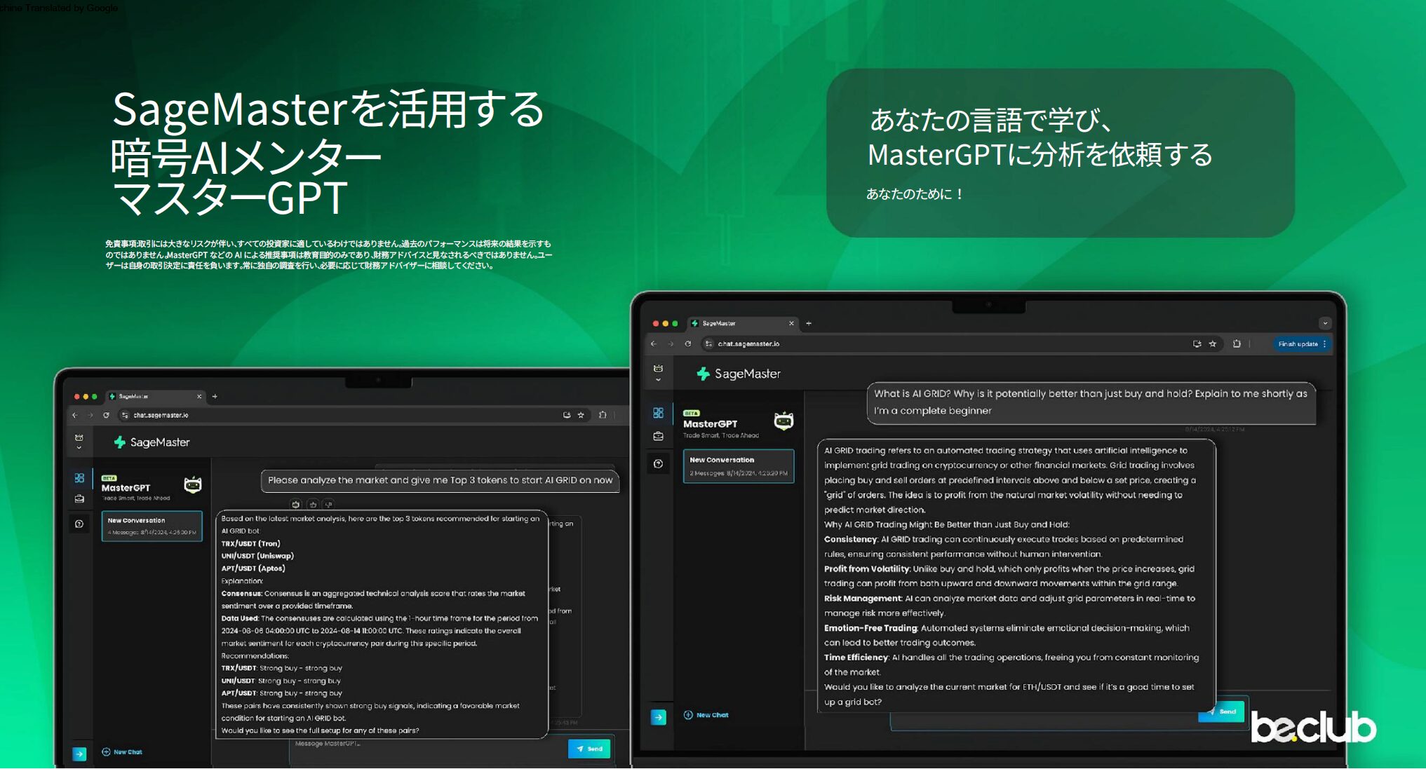Click the MasterGPT robot avatar
Image resolution: width=1426 pixels, height=769 pixels.
point(784,421)
